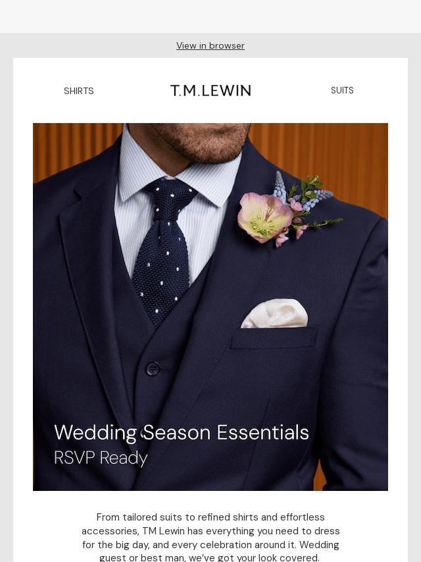This screenshot has height=562, width=421.
Task: Go to the SHIRTS section link
Action: [x=78, y=91]
